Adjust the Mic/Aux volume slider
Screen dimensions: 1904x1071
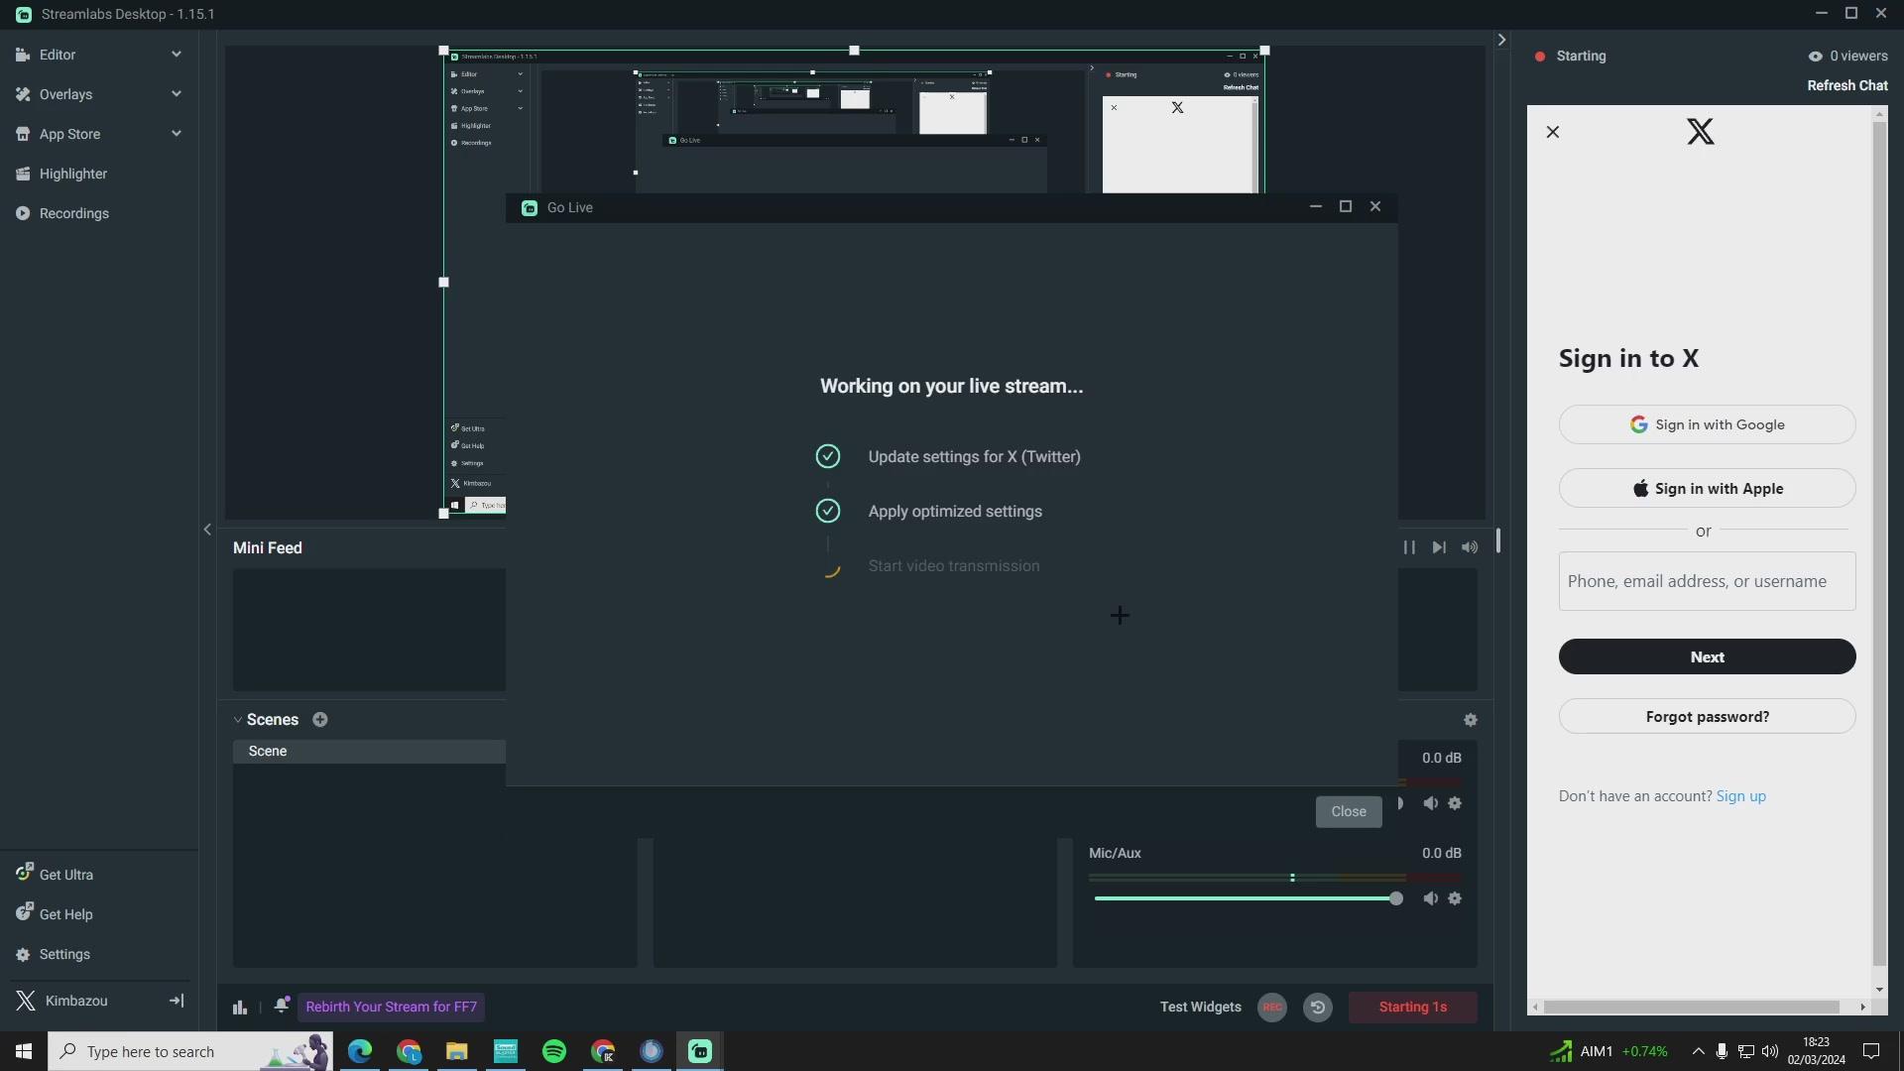pos(1248,898)
